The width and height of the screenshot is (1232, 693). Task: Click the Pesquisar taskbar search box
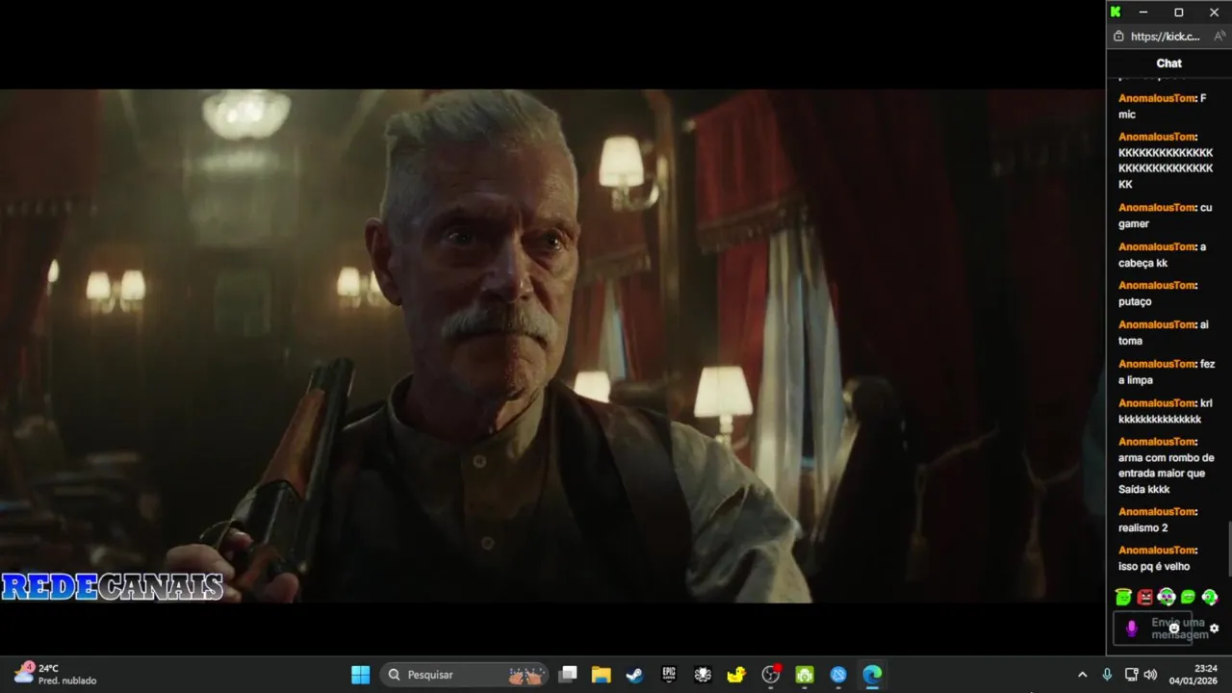tap(465, 675)
